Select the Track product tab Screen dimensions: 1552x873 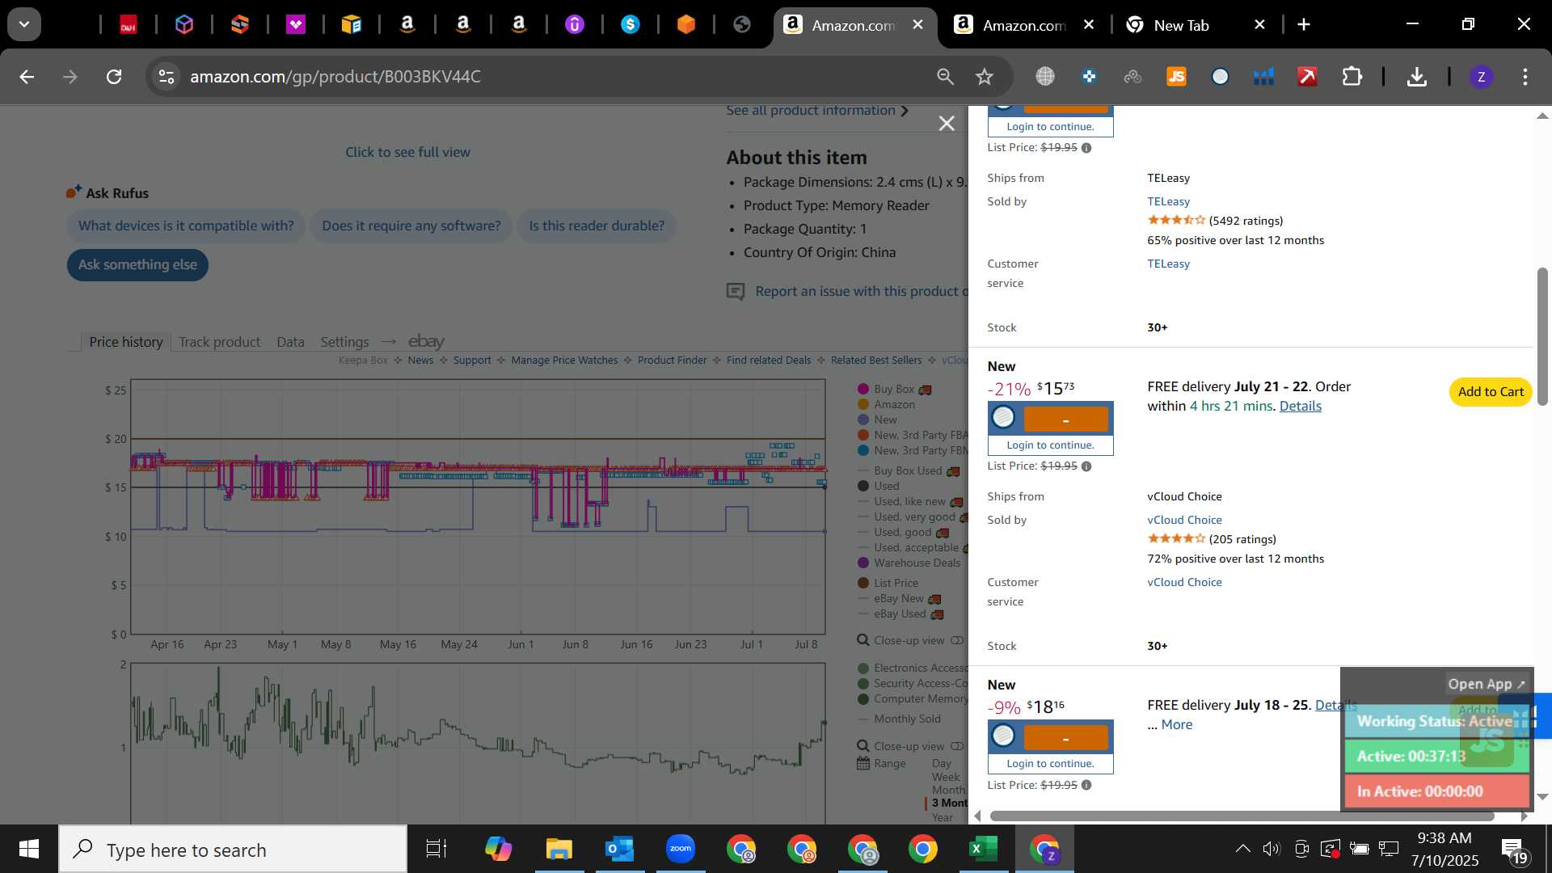(x=220, y=342)
